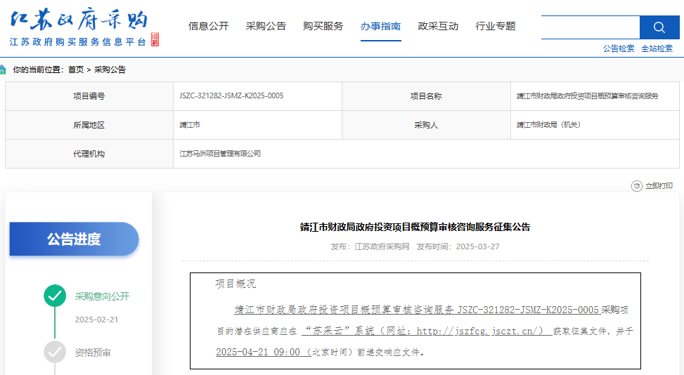The width and height of the screenshot is (684, 375).
Task: Click the green checkmark progress icon
Action: tap(55, 296)
